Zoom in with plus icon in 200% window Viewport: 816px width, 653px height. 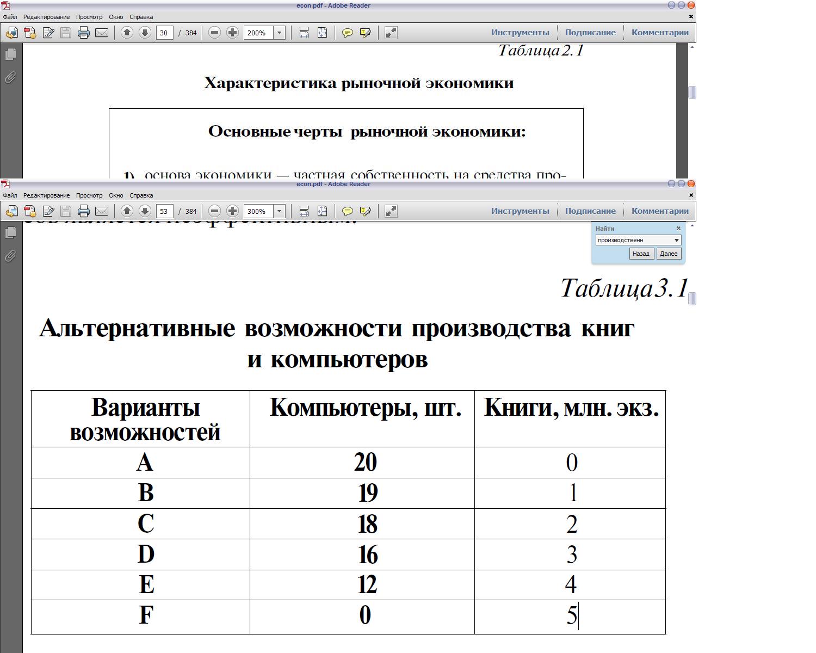pyautogui.click(x=232, y=33)
